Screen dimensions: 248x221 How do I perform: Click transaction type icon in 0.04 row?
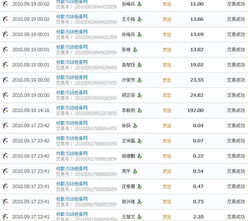(5, 126)
